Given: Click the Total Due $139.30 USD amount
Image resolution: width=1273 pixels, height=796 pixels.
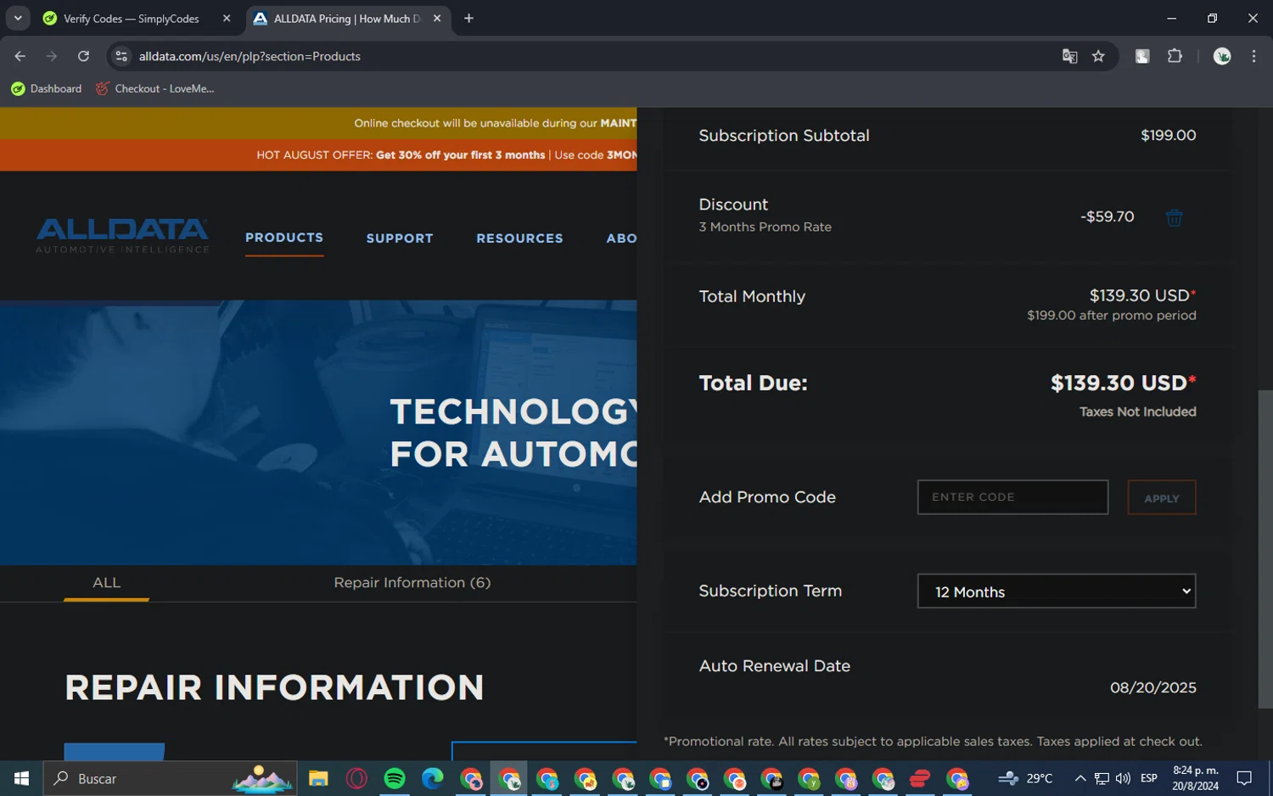Looking at the screenshot, I should coord(1124,383).
